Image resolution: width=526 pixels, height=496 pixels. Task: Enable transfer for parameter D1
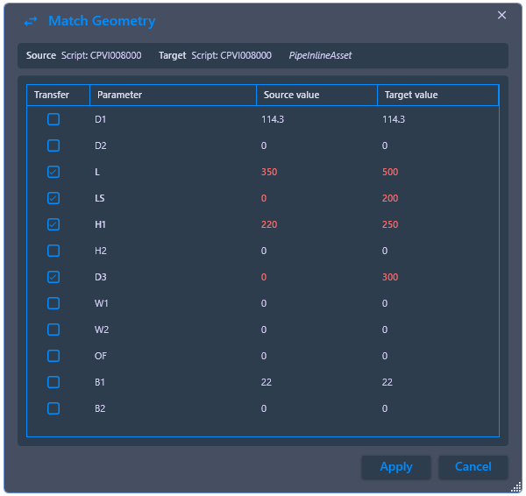click(53, 119)
